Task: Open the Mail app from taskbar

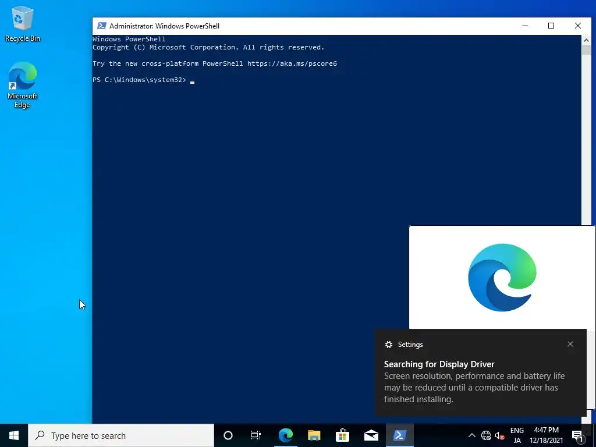Action: [x=371, y=435]
